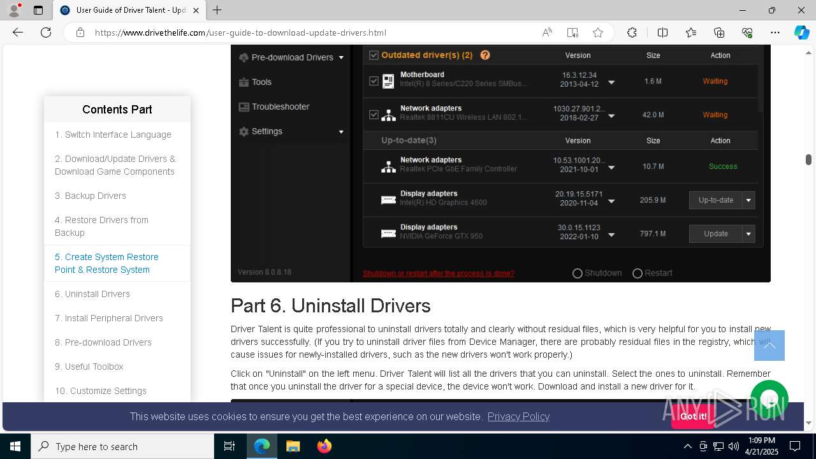Expand the Pre-download Drivers menu arrow
This screenshot has width=816, height=459.
pyautogui.click(x=341, y=57)
